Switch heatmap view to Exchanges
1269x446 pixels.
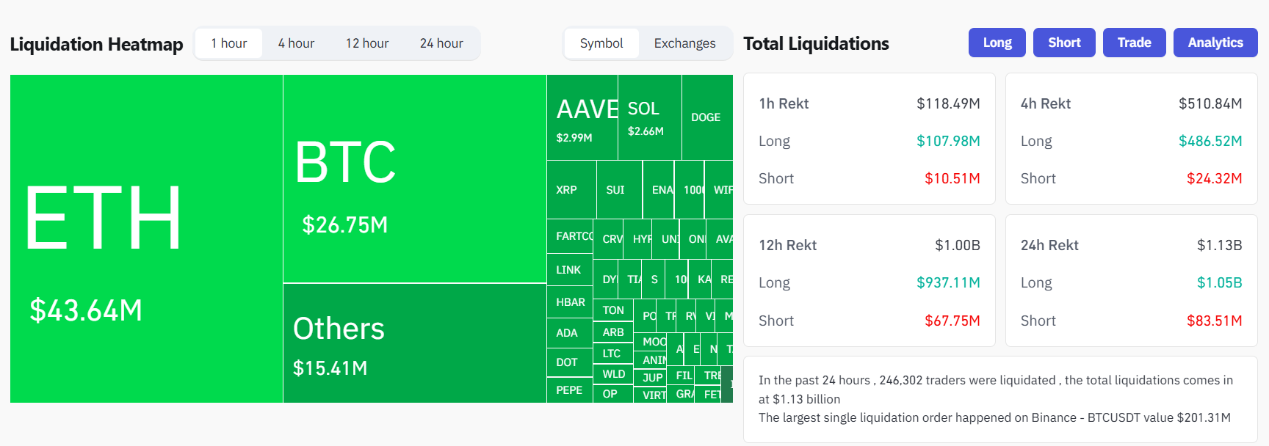point(684,43)
